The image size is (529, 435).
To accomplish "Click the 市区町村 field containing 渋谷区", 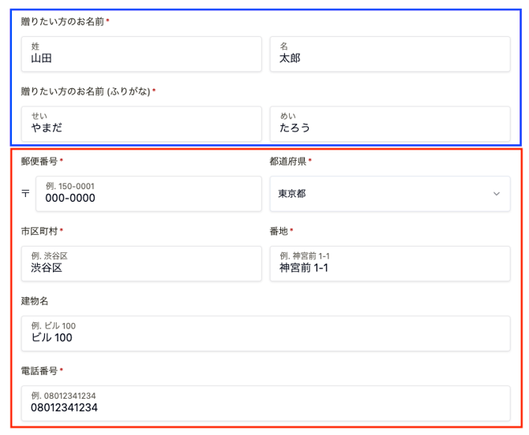I will pos(141,263).
